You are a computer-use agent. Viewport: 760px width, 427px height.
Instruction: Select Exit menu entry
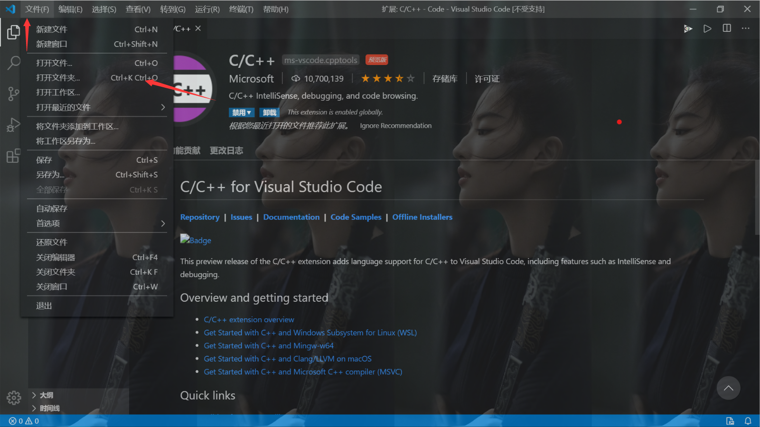click(x=97, y=306)
